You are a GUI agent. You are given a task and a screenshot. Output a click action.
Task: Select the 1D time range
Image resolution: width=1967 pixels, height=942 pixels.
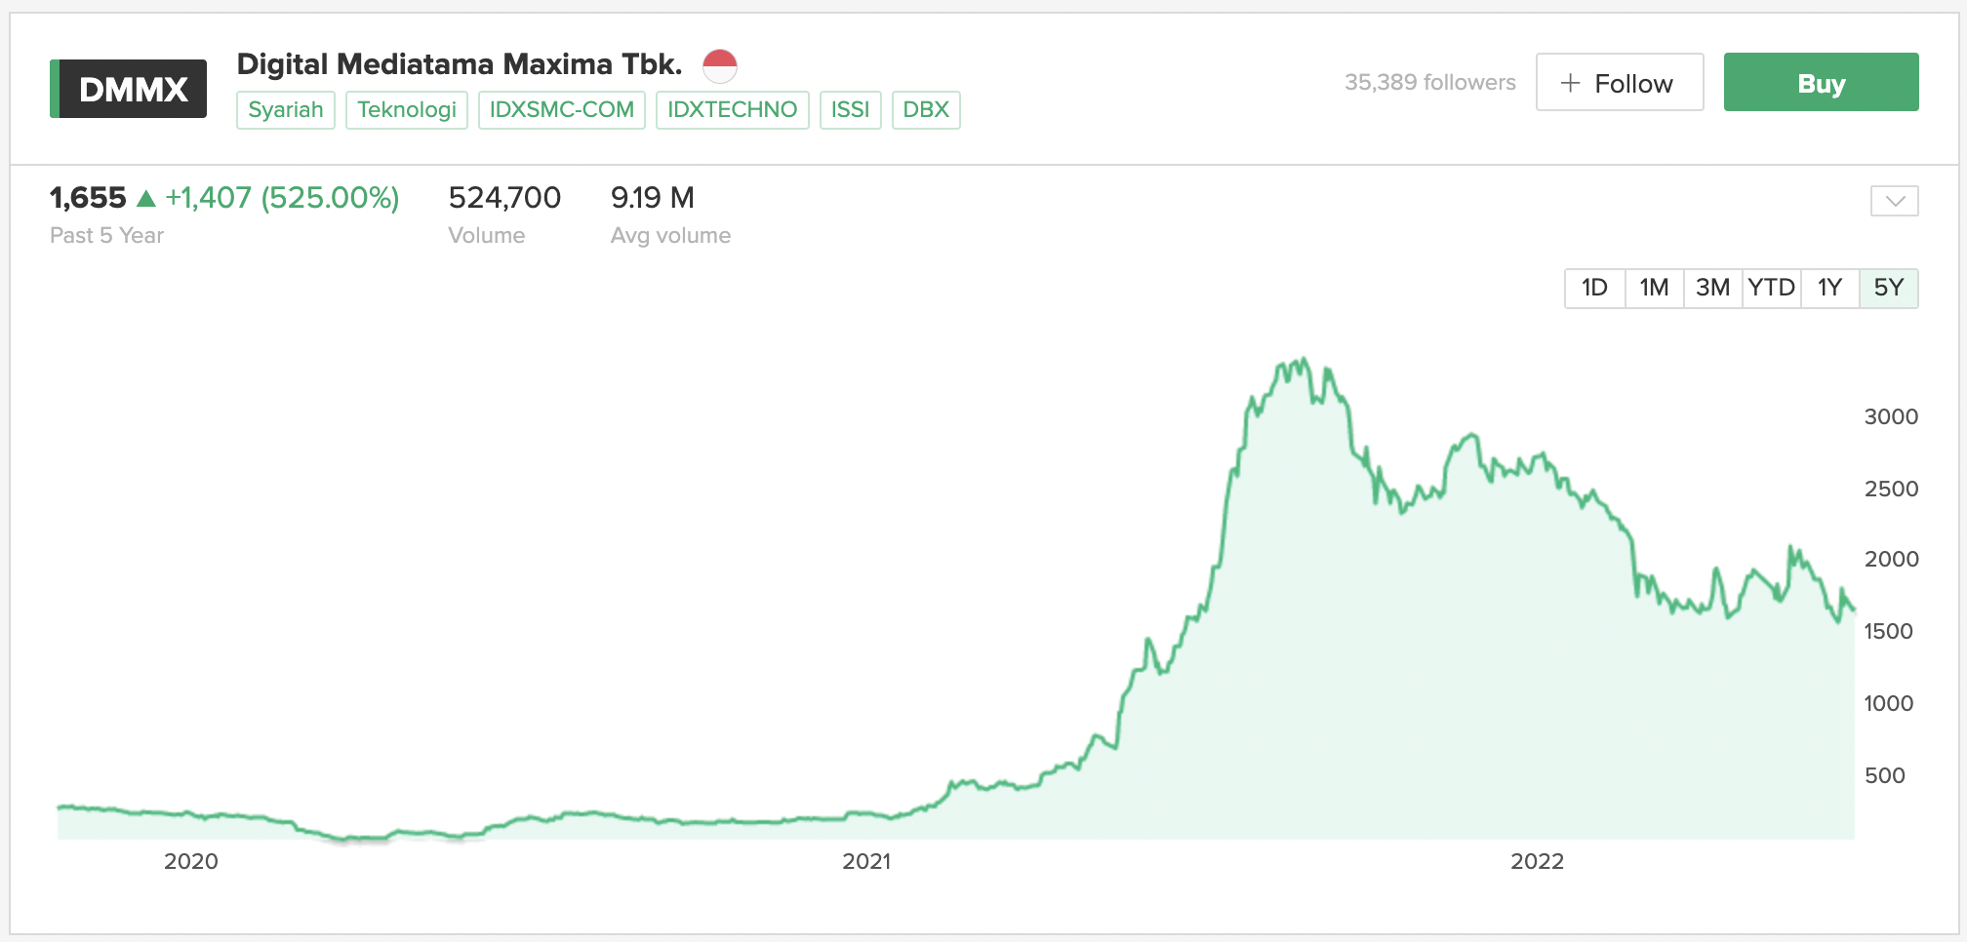pos(1594,288)
